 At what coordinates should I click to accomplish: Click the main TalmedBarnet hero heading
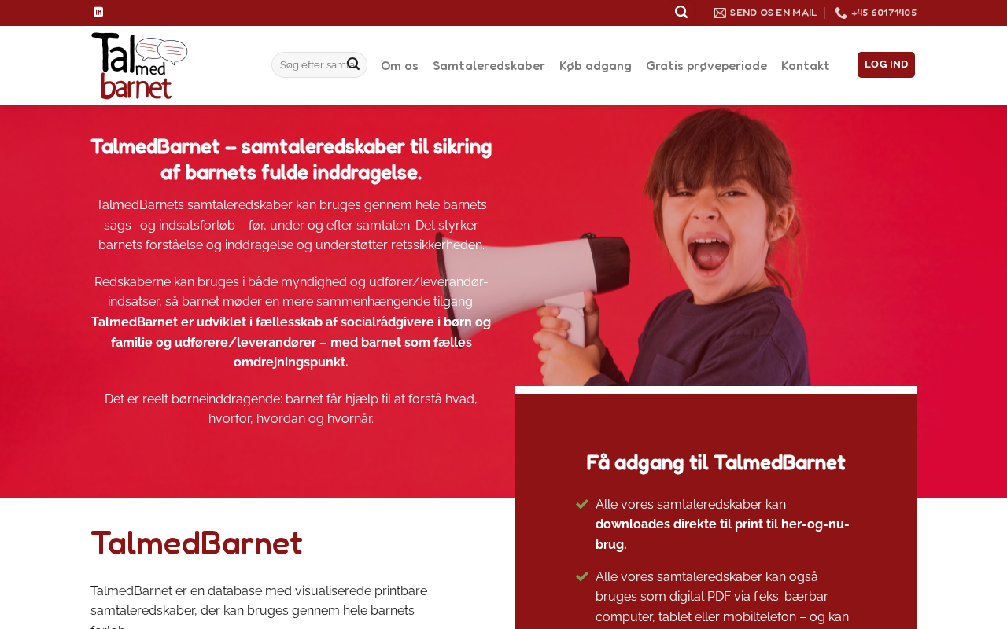coord(291,159)
